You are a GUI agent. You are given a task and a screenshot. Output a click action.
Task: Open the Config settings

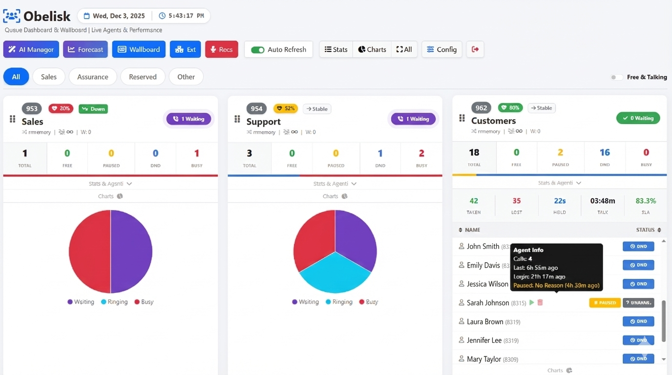click(441, 49)
